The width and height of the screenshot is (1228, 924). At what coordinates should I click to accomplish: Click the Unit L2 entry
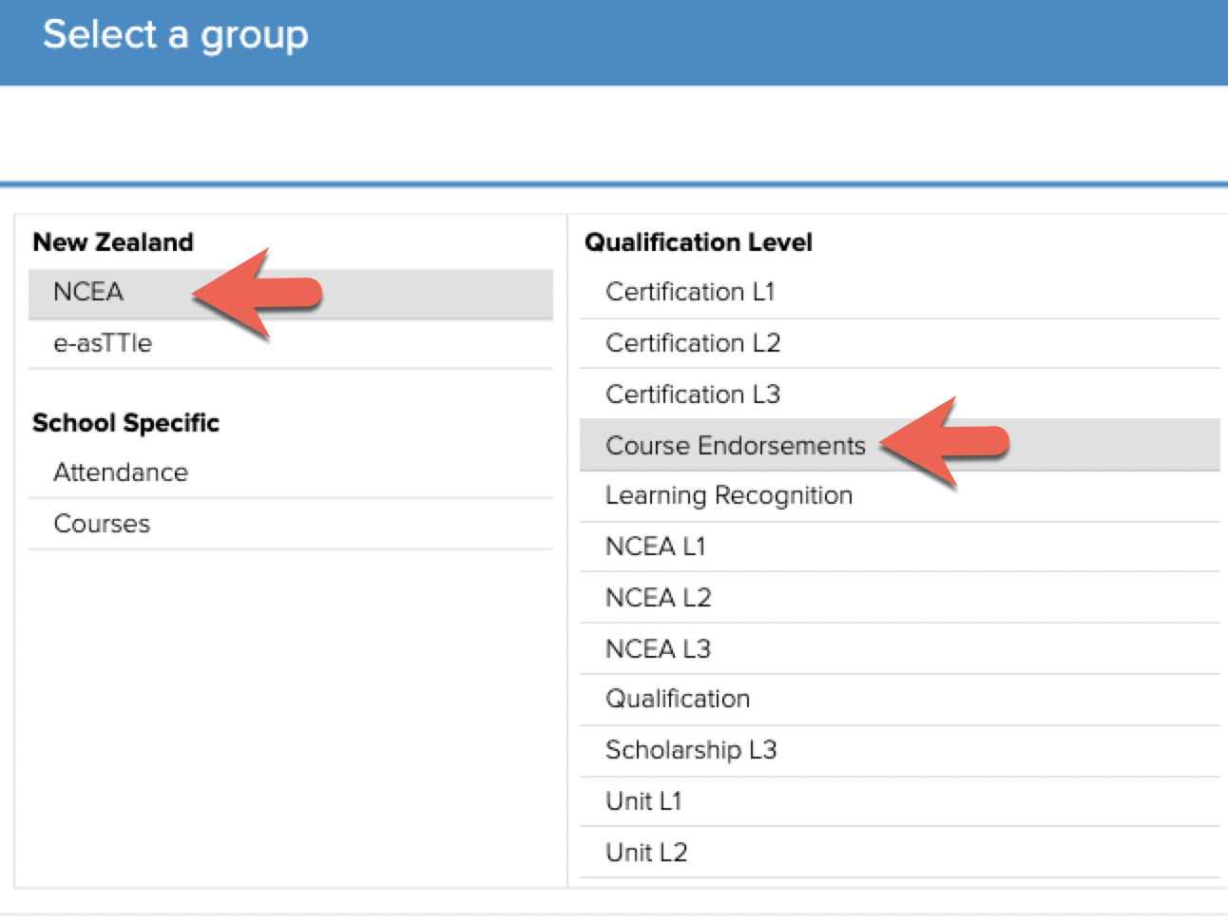[x=646, y=853]
